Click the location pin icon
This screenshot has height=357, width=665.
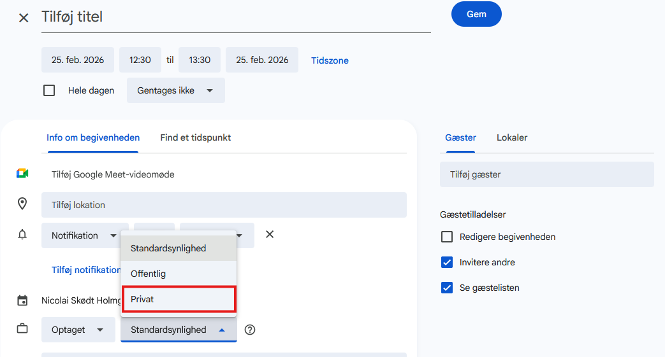tap(22, 204)
